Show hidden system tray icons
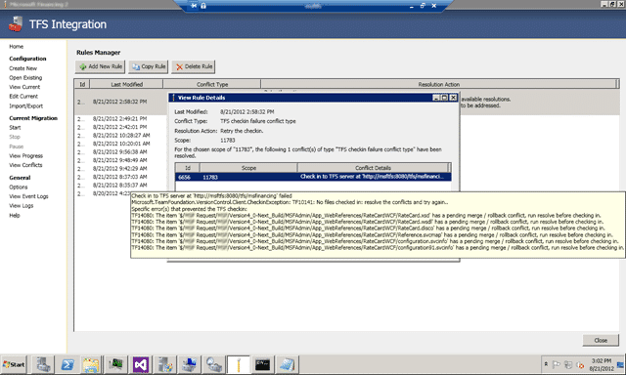 point(546,364)
